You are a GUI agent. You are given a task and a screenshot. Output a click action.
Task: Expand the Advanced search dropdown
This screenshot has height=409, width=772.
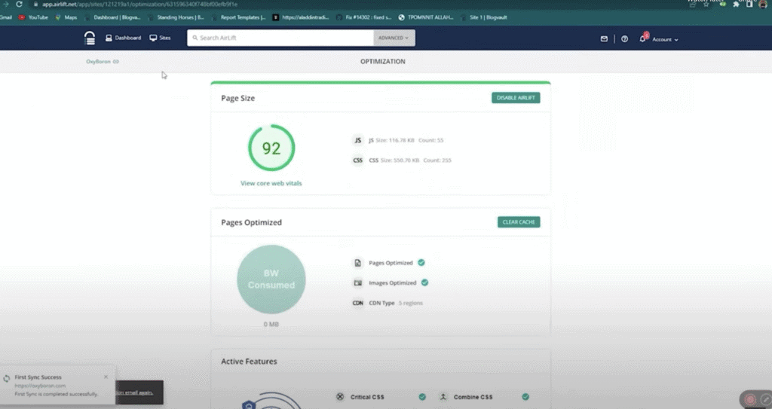[x=394, y=38]
